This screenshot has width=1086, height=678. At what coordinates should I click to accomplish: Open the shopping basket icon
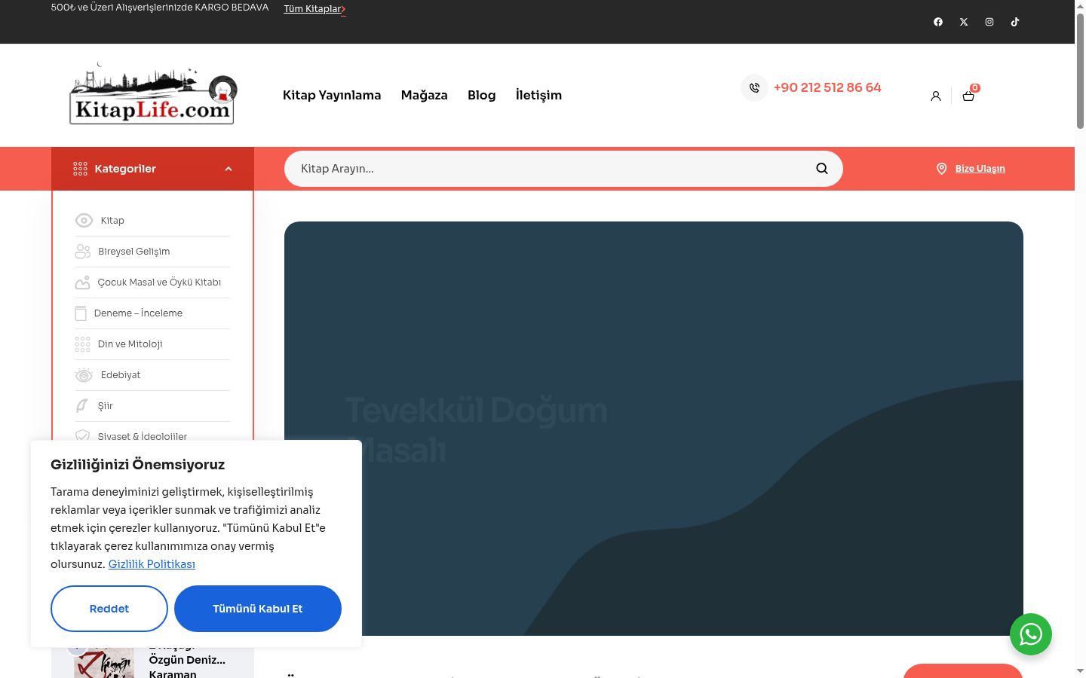click(968, 96)
